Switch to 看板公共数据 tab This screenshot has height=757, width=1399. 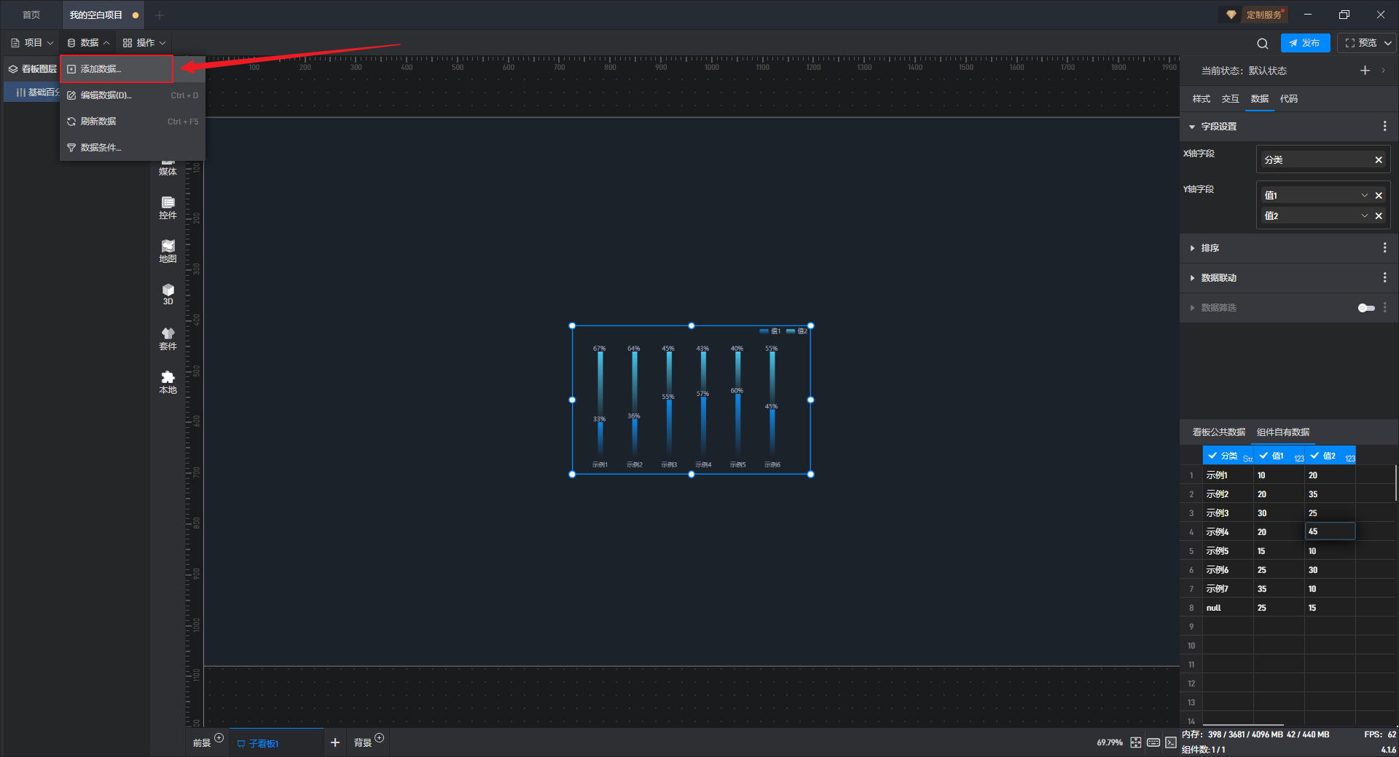tap(1219, 432)
